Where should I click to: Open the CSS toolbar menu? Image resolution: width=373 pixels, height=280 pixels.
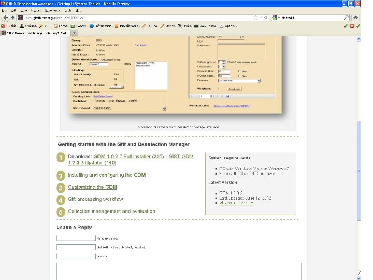(45, 26)
